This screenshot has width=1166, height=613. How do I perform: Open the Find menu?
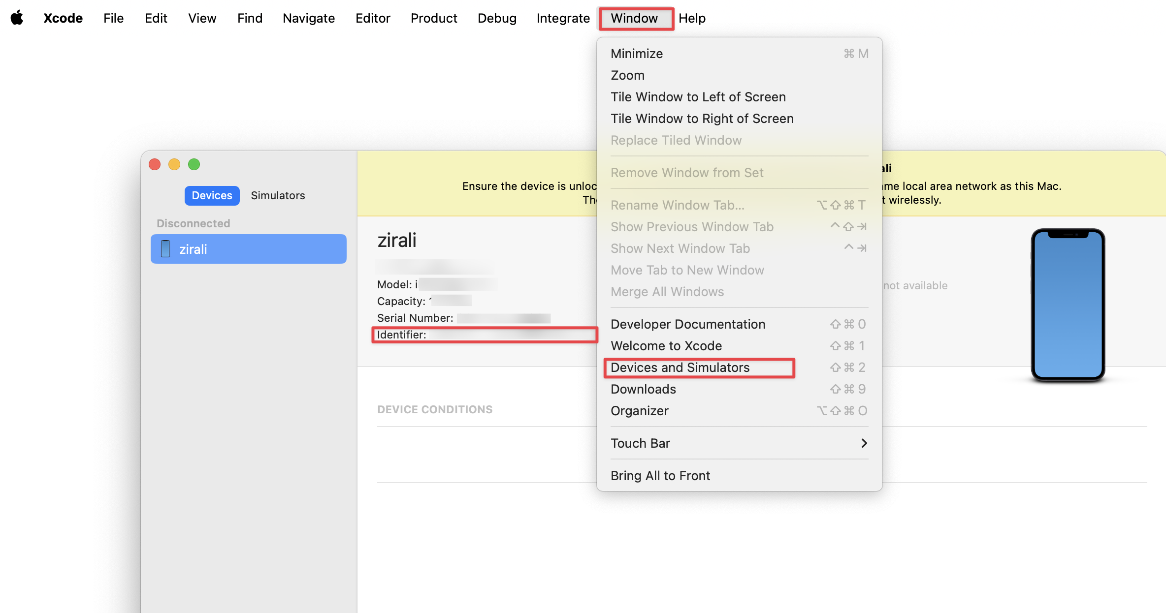tap(250, 18)
